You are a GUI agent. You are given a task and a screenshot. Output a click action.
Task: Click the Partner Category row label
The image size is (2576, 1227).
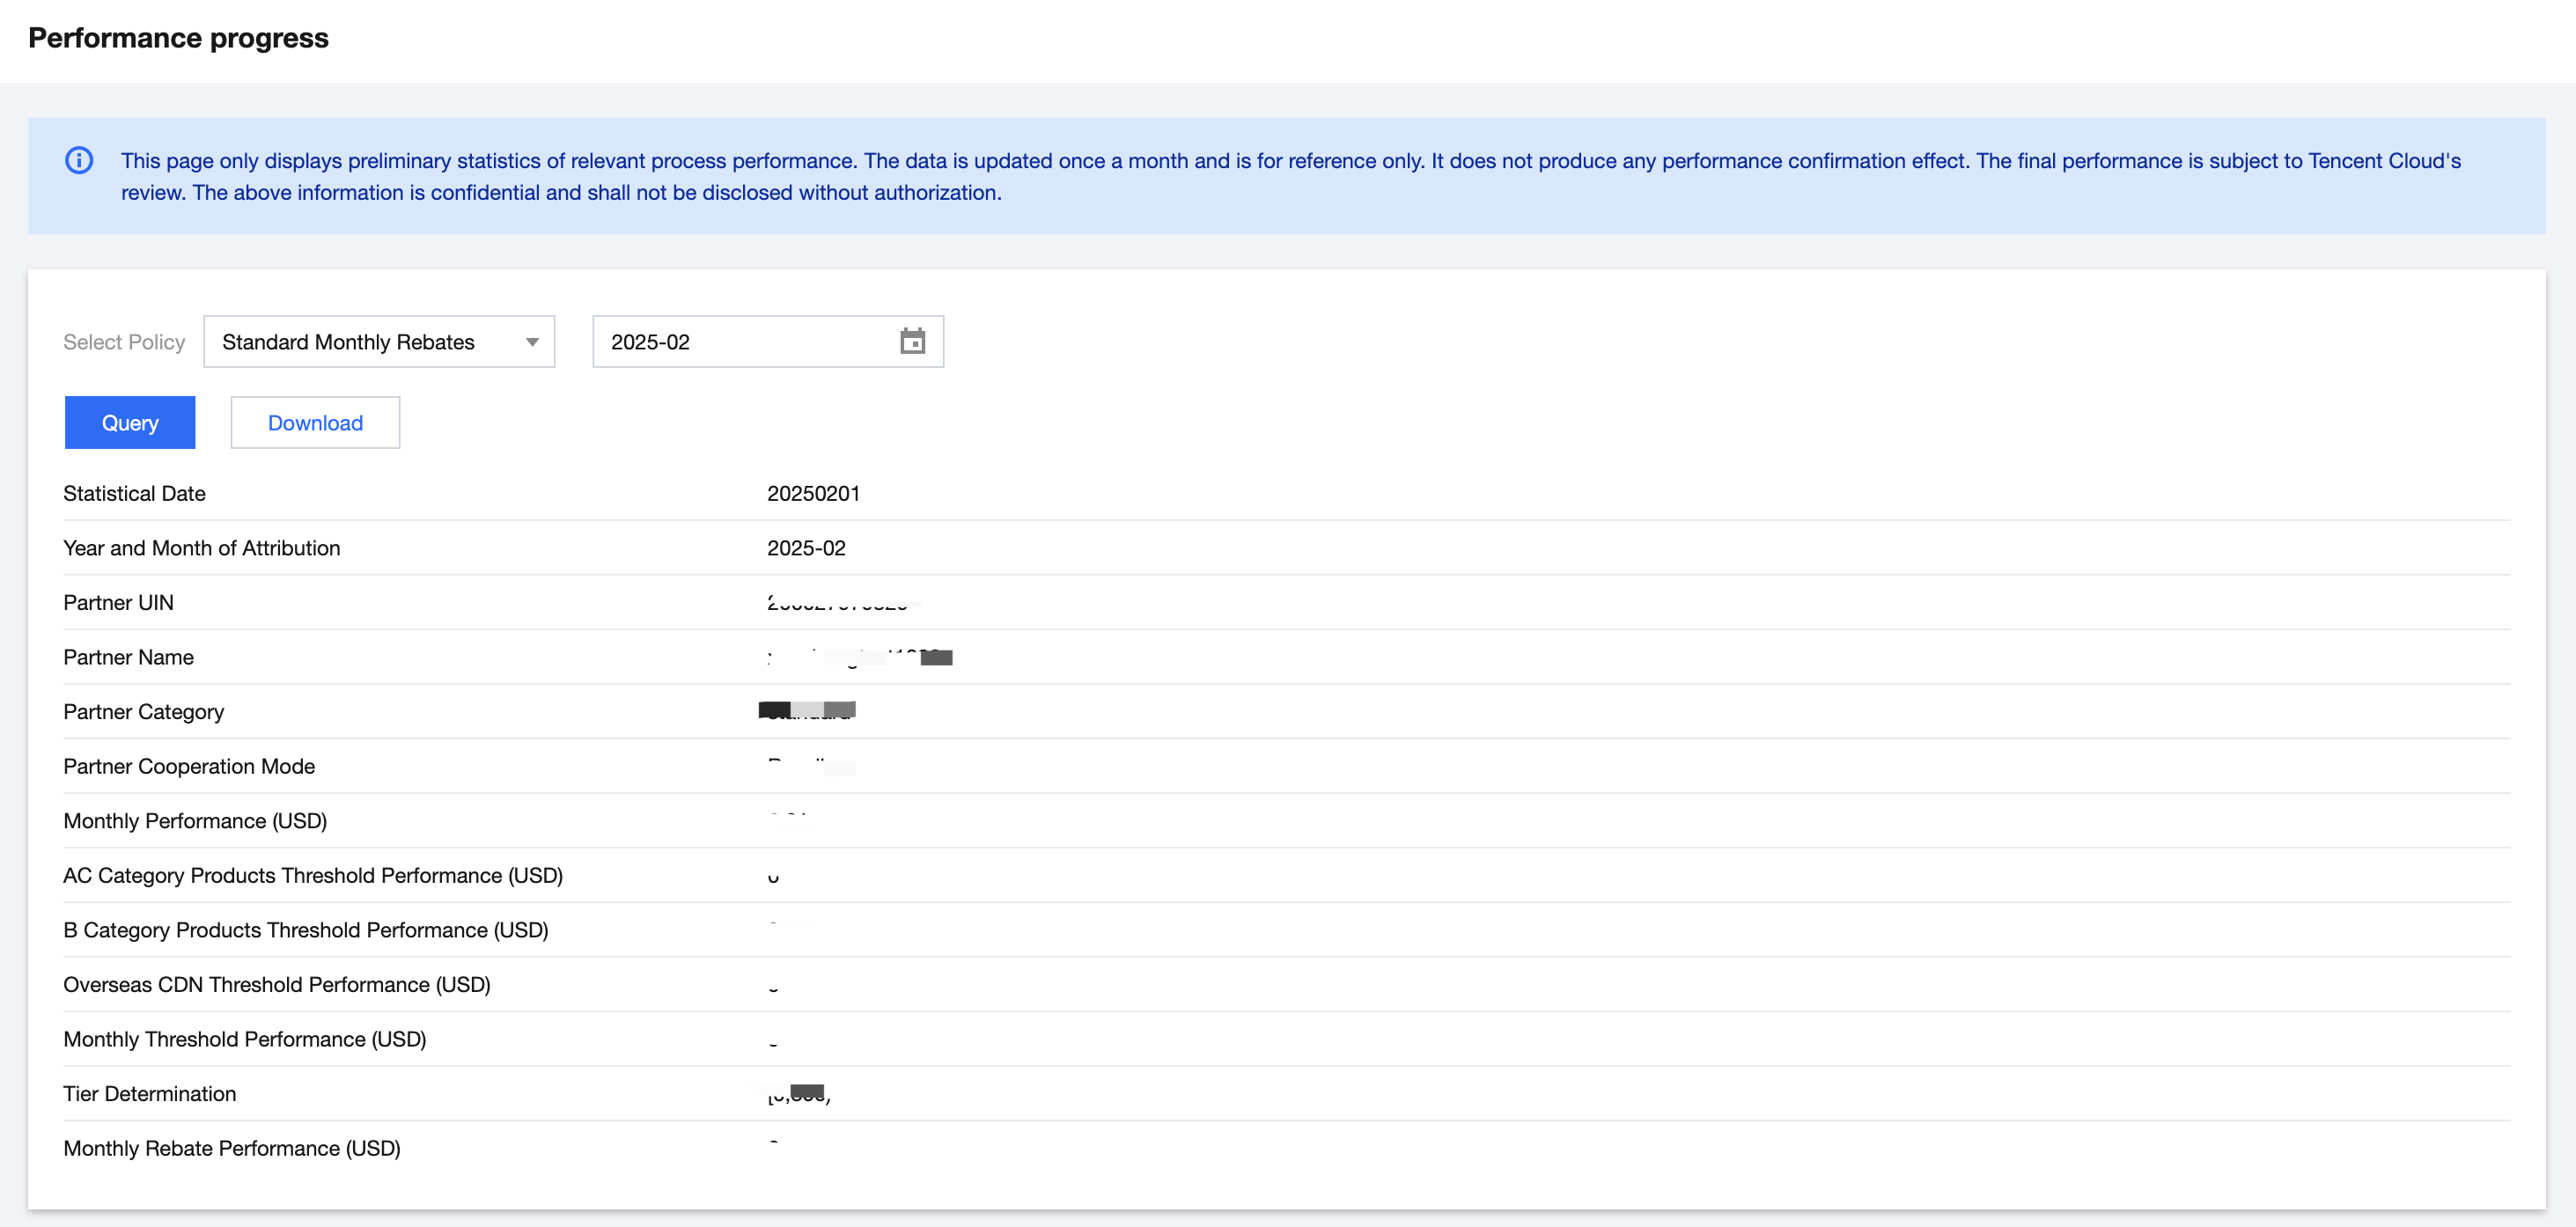[x=143, y=711]
